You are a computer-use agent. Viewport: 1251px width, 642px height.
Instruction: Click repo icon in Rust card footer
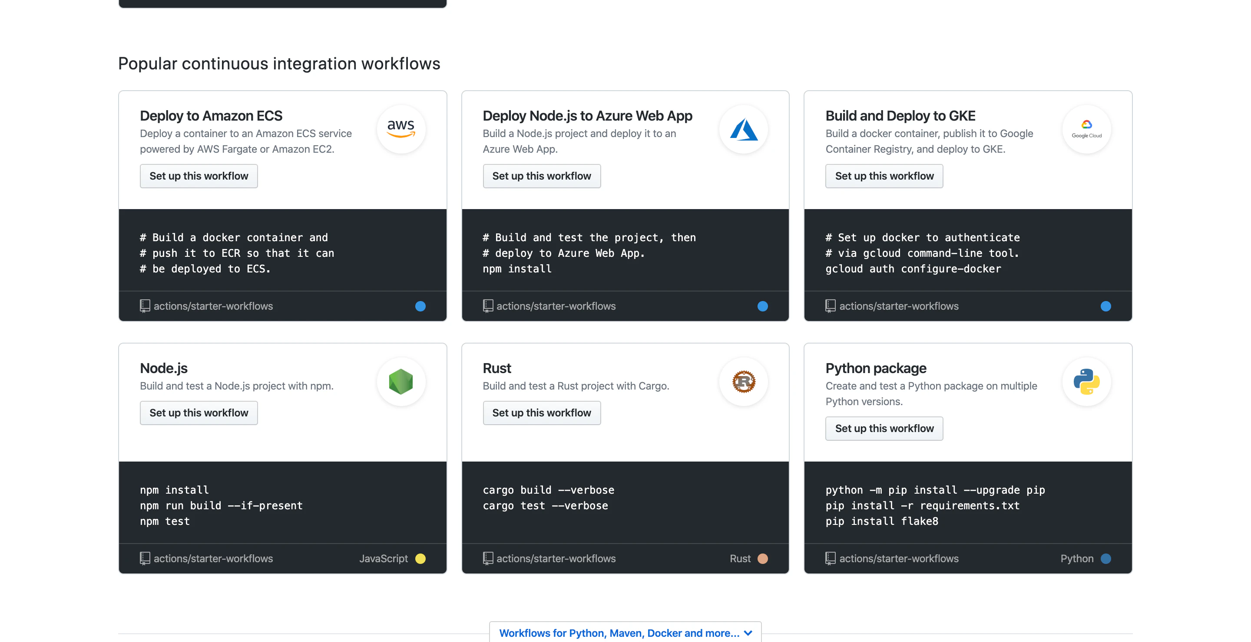(487, 559)
